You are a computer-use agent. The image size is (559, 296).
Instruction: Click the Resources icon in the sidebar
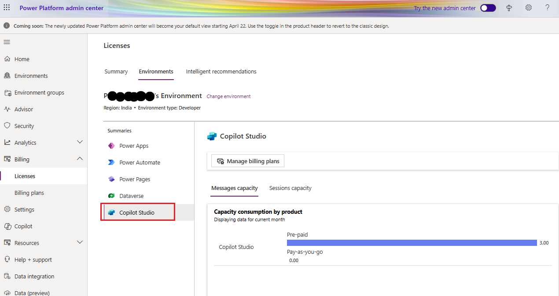click(7, 243)
